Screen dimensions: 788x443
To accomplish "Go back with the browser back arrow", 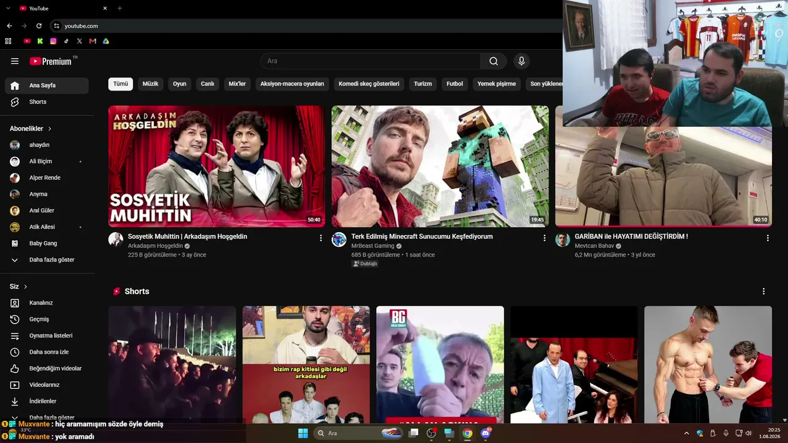I will (x=9, y=26).
